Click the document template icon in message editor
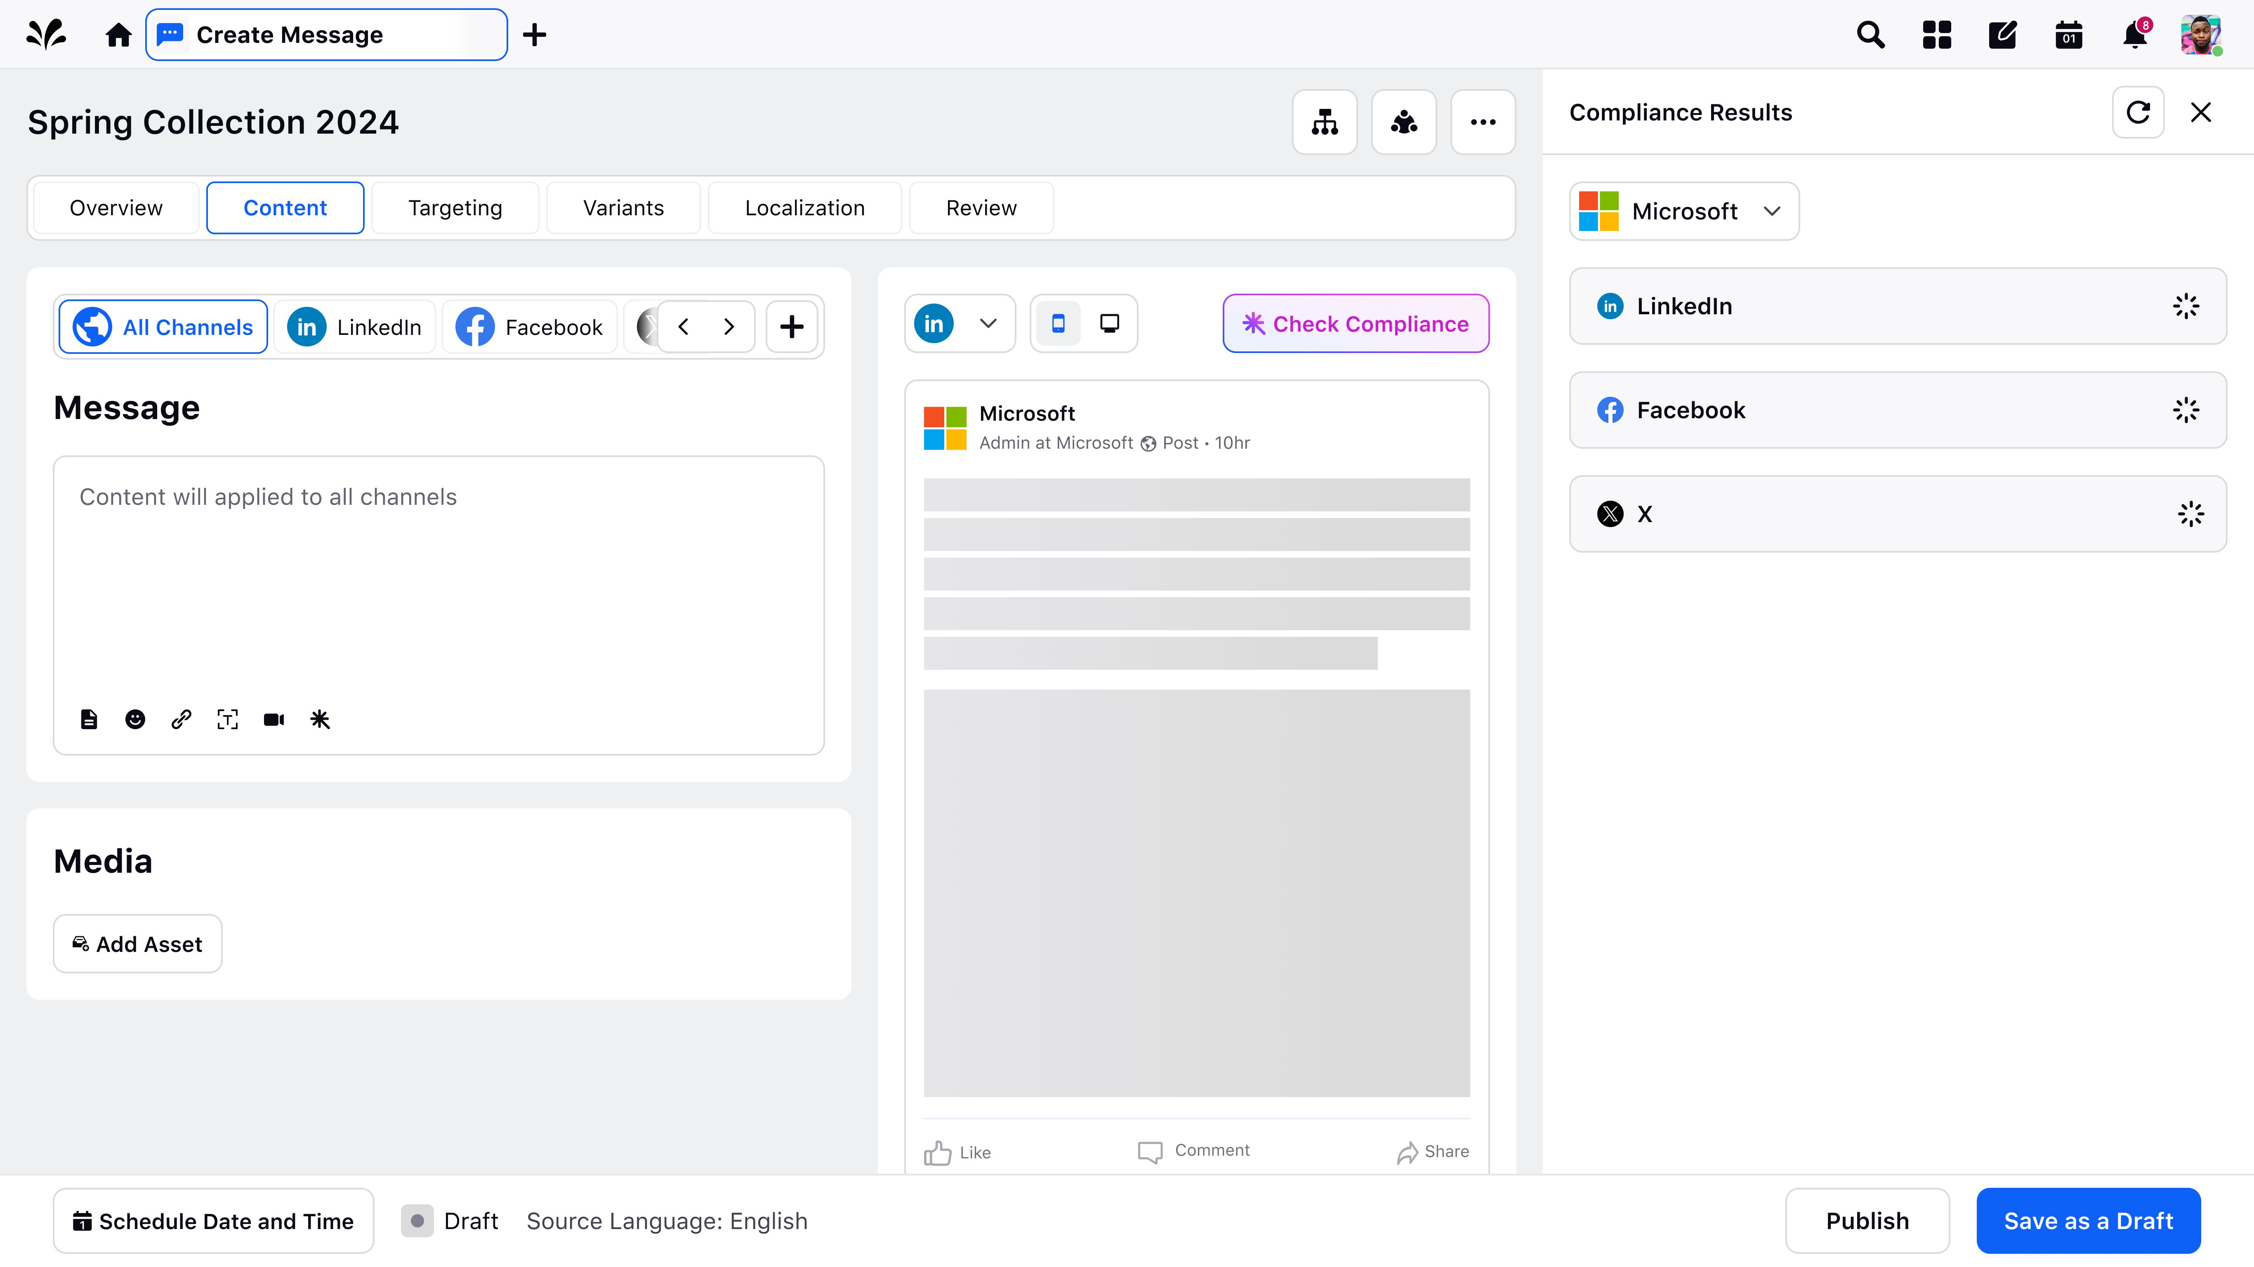 [x=88, y=719]
